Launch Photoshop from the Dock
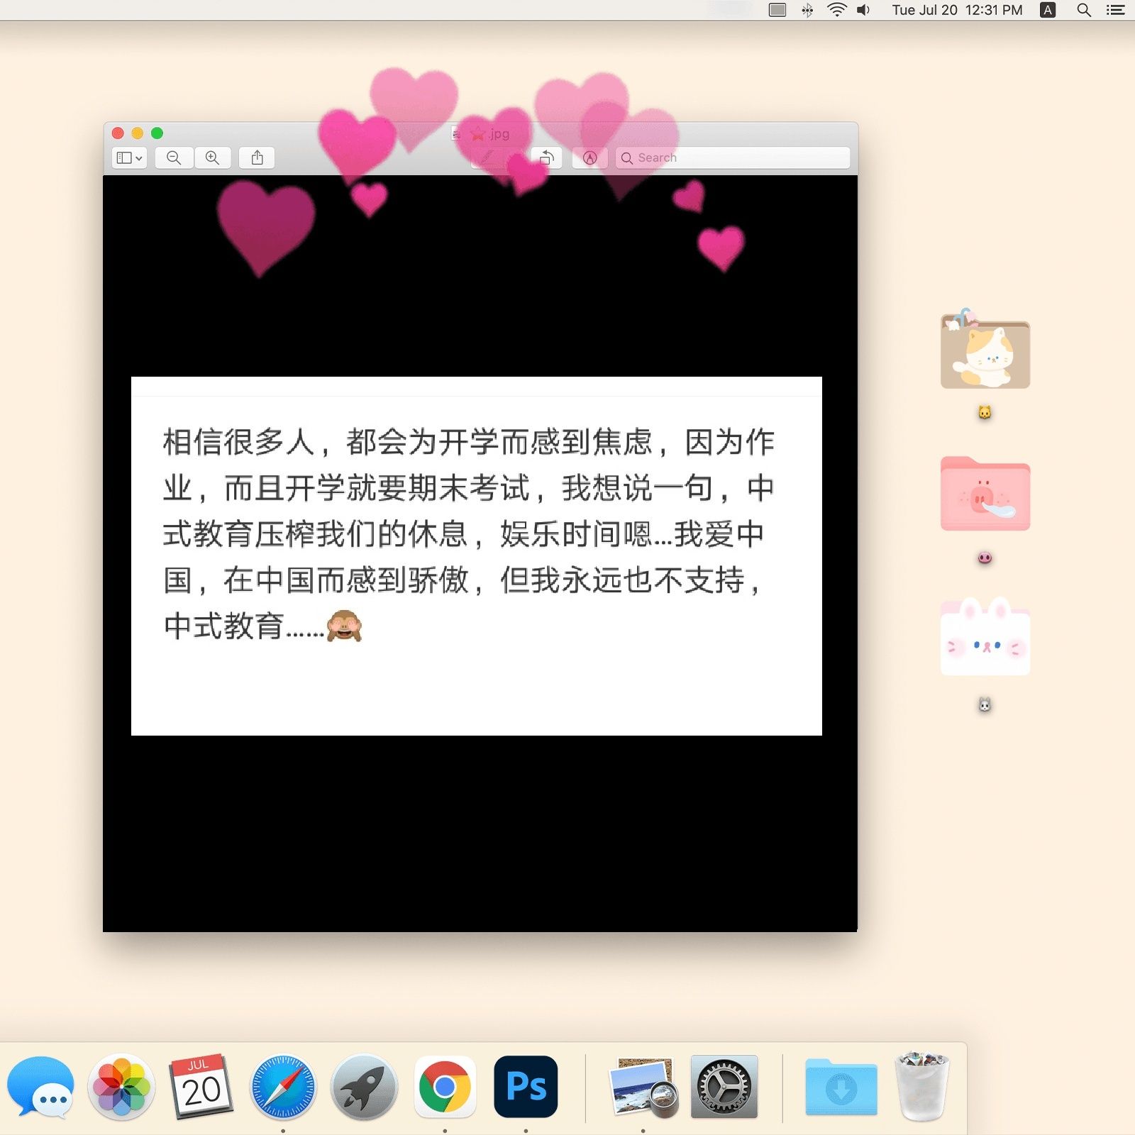This screenshot has height=1135, width=1135. point(526,1087)
